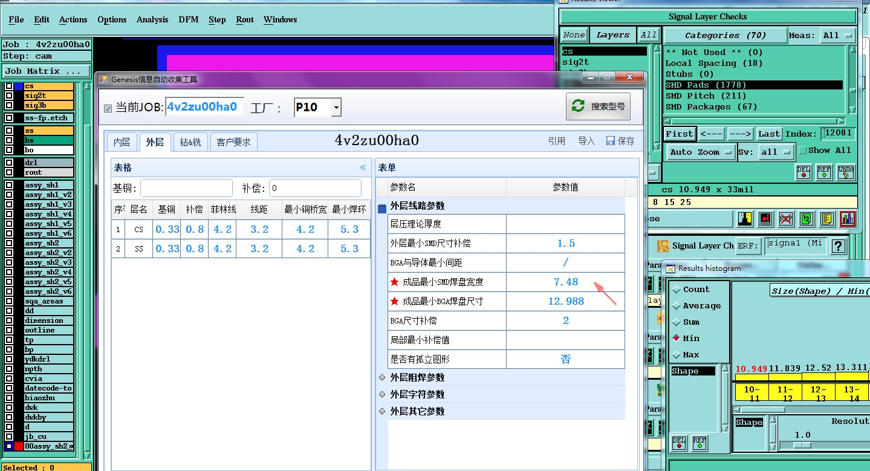Go to previous result with <--- button
This screenshot has height=471, width=870.
712,134
